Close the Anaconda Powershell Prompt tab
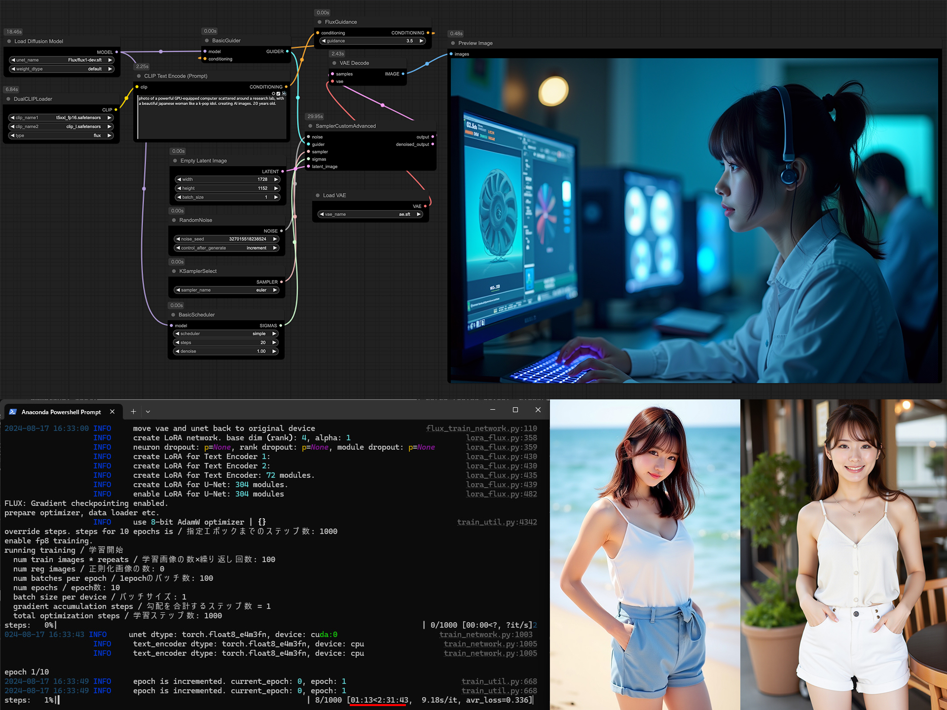This screenshot has height=710, width=947. (x=112, y=412)
